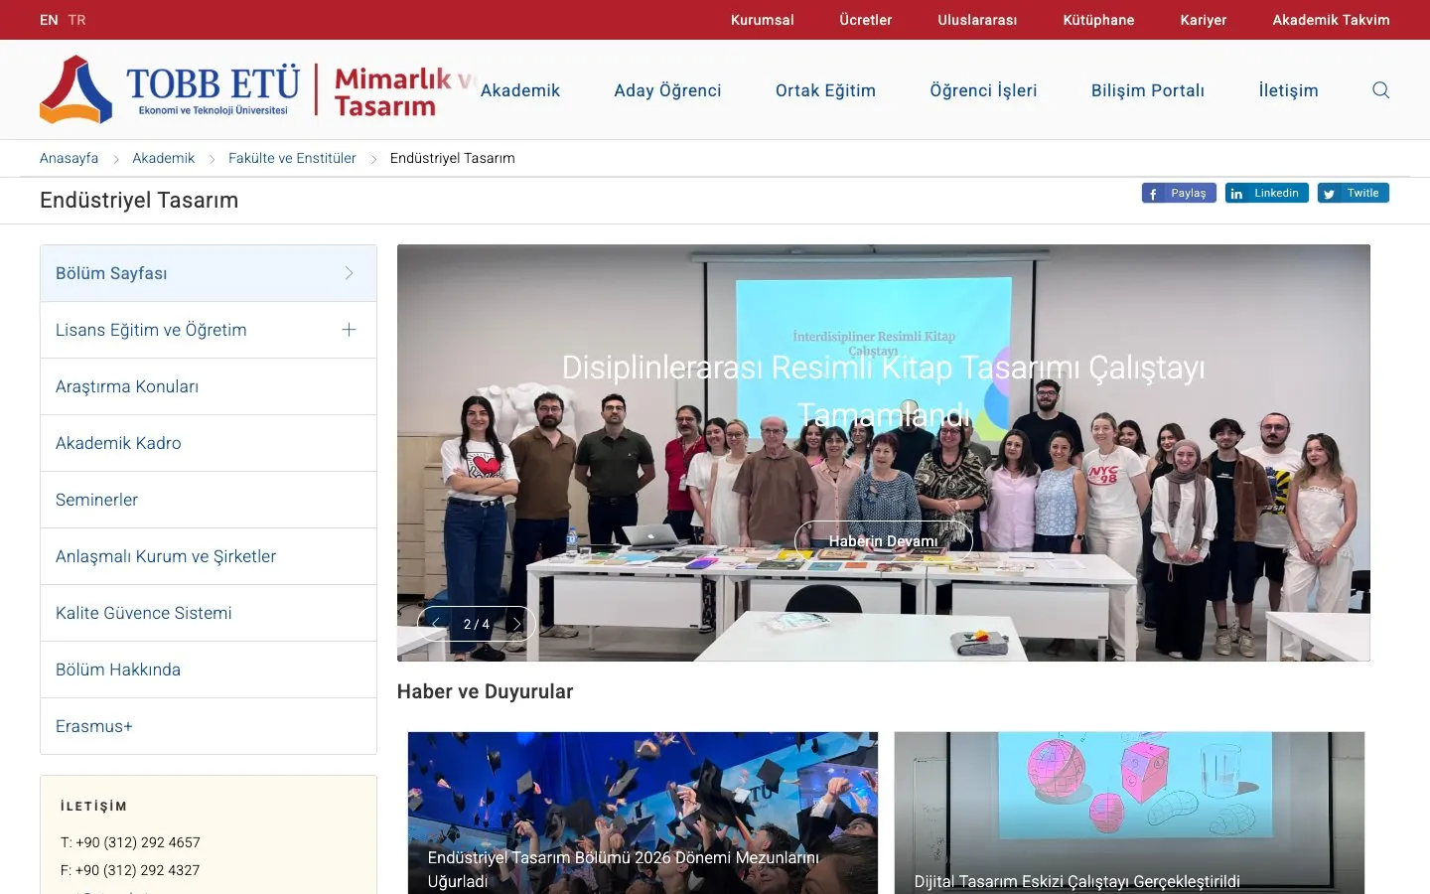Open Akademik Takvim link
1430x894 pixels.
pos(1331,20)
